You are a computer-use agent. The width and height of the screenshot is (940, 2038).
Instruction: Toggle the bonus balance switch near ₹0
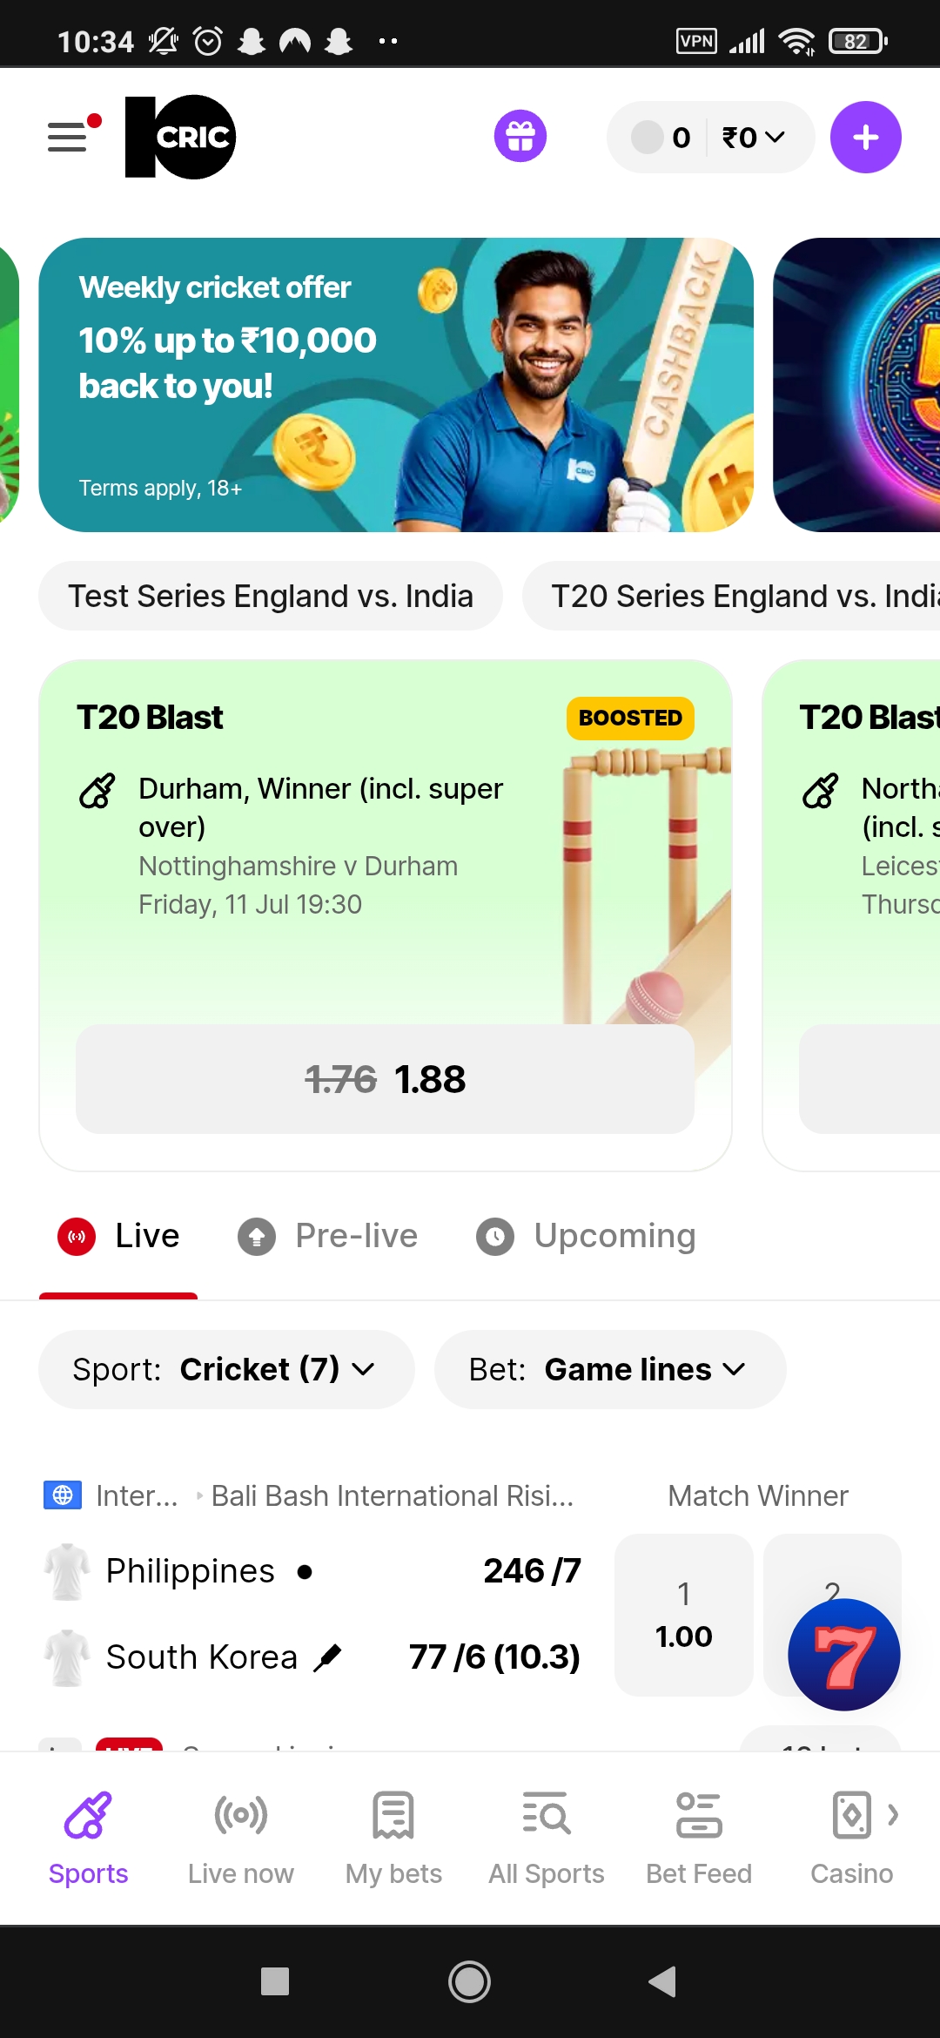click(648, 137)
